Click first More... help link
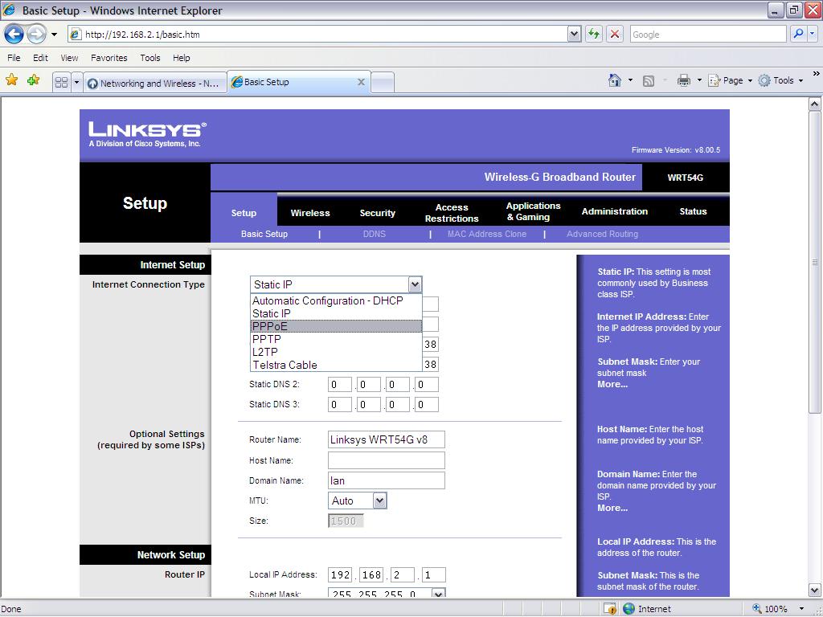The height and width of the screenshot is (617, 823). pyautogui.click(x=612, y=384)
